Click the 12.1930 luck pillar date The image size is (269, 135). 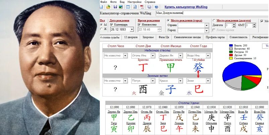211,107
